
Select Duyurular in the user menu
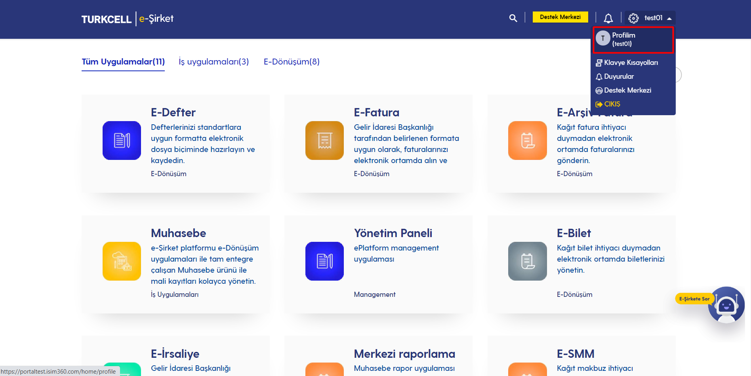(x=619, y=76)
